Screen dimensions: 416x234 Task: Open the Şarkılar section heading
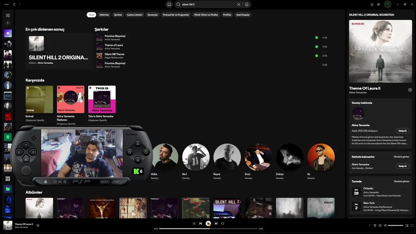[x=101, y=29]
